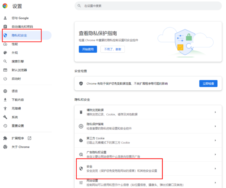
Task: Click the palette icon for 外观
Action: click(5, 53)
